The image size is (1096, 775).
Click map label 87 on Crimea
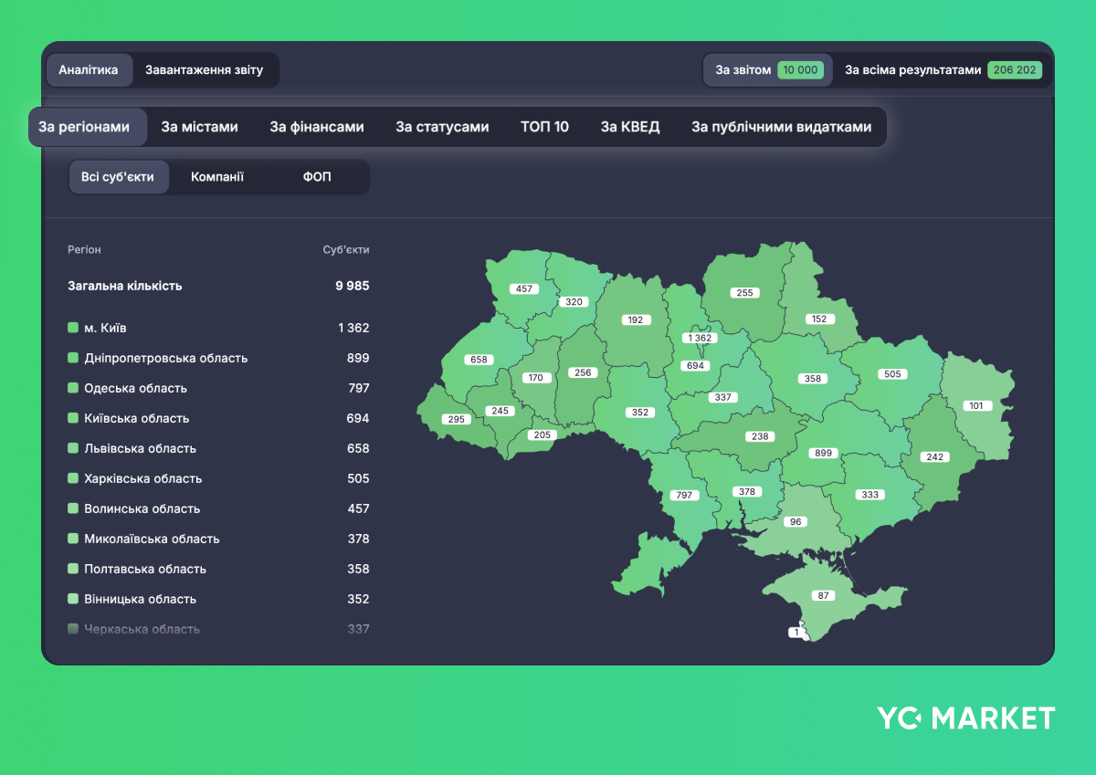tap(824, 595)
